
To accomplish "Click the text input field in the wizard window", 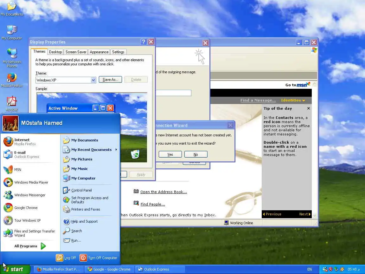I will pyautogui.click(x=173, y=93).
